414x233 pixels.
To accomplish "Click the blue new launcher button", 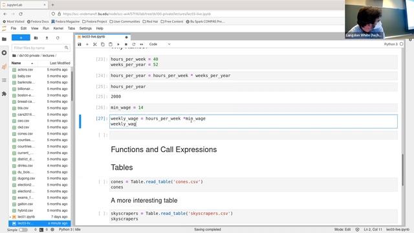I will click(21, 38).
